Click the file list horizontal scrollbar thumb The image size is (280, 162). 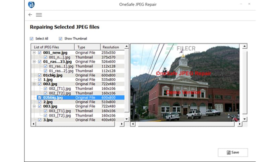click(75, 124)
